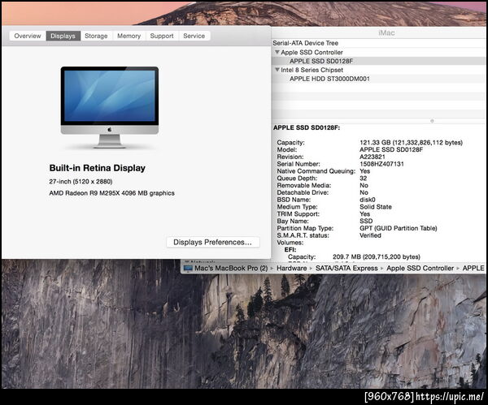
Task: Click the pane divider handle dot
Action: tap(432, 121)
